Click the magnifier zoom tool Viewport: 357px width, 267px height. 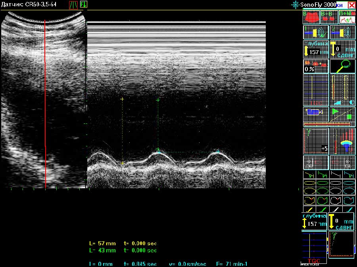coord(343,66)
